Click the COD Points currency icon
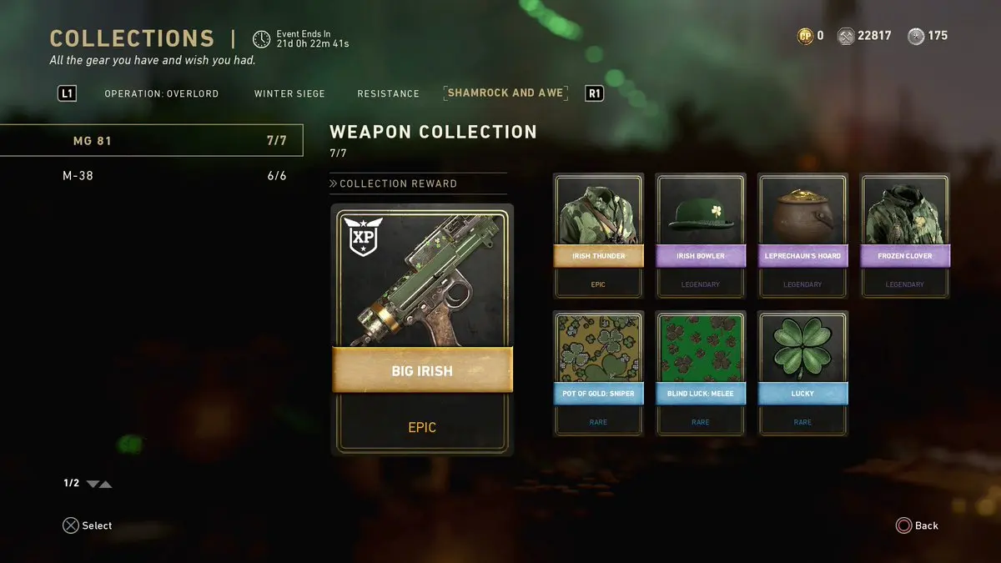 pyautogui.click(x=804, y=36)
